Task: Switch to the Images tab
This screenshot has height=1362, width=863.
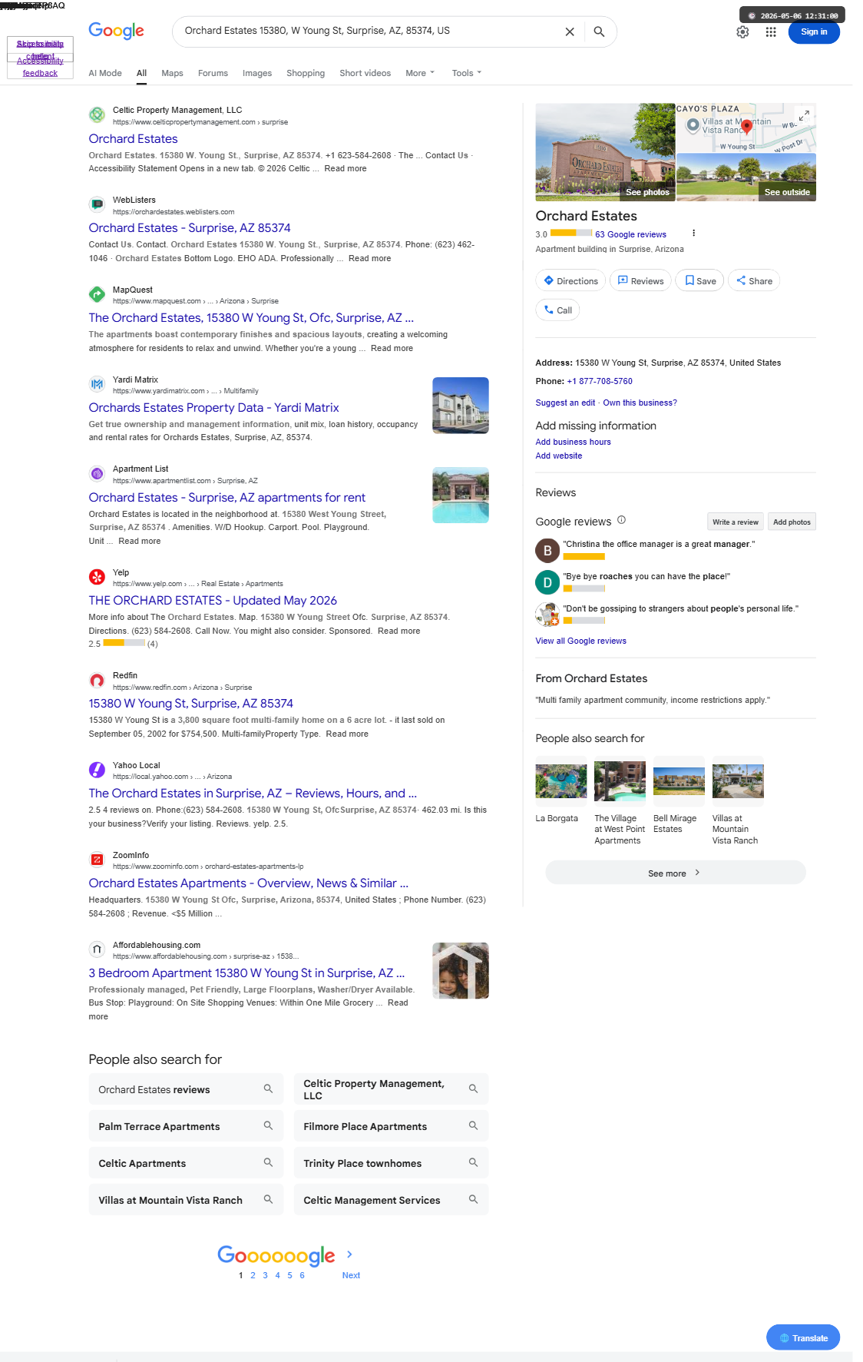Action: click(x=257, y=73)
